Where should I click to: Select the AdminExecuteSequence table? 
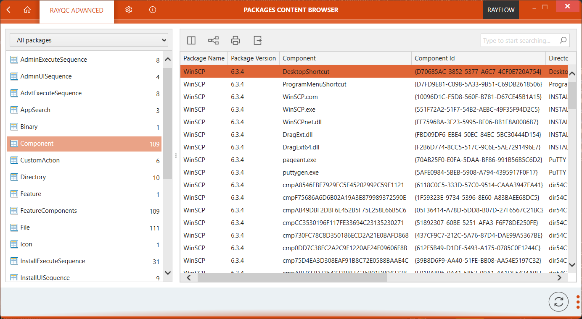click(85, 60)
